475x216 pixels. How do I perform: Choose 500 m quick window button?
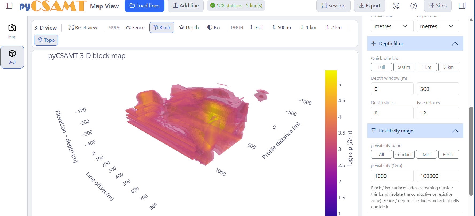point(404,67)
